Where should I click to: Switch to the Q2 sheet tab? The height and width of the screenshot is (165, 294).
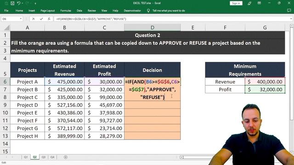(x=35, y=157)
